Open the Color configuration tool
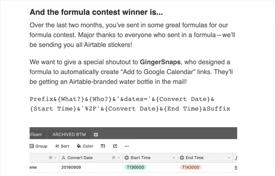The height and width of the screenshot is (176, 275). (x=85, y=146)
